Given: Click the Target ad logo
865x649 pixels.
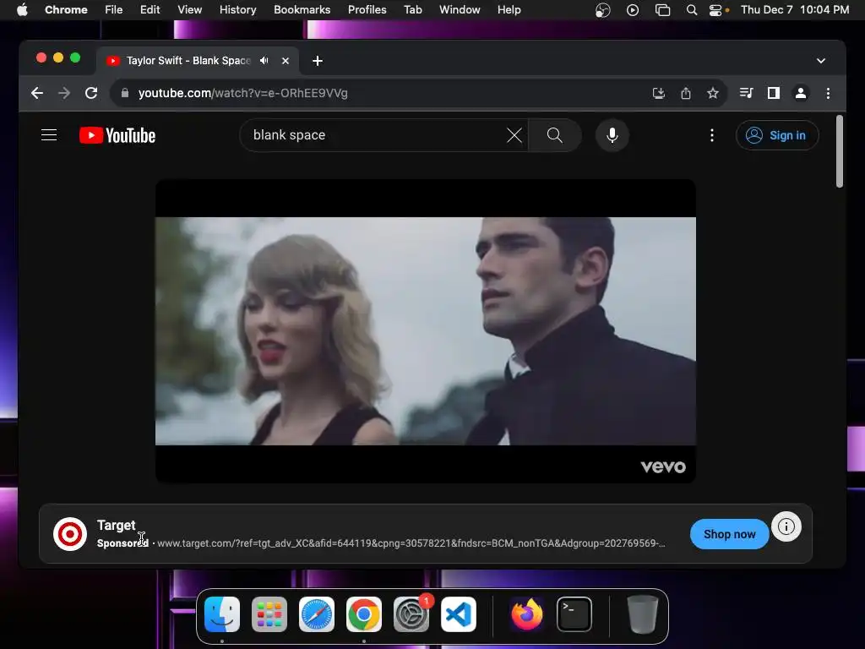Looking at the screenshot, I should [70, 534].
